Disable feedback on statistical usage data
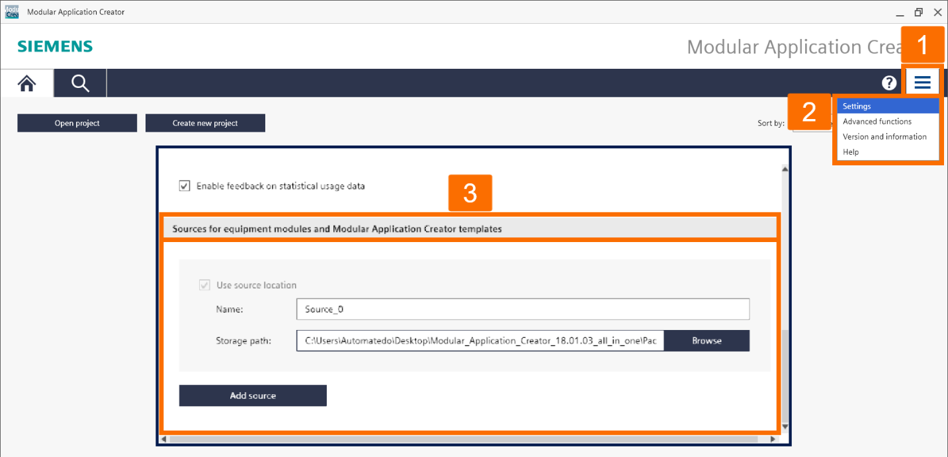This screenshot has height=457, width=948. pyautogui.click(x=185, y=186)
